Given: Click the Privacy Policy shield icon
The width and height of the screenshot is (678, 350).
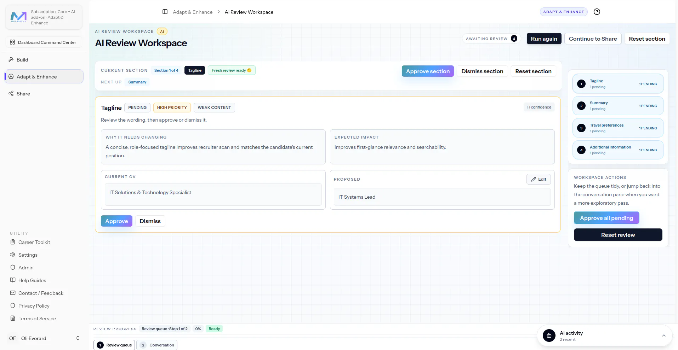Looking at the screenshot, I should pos(13,305).
